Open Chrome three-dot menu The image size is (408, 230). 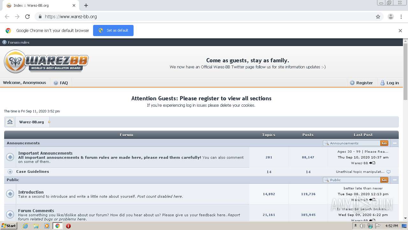(x=401, y=17)
